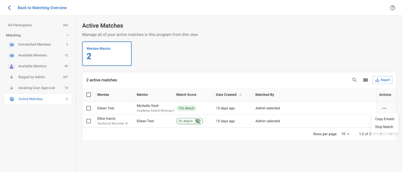This screenshot has width=403, height=172.
Task: Select Stop Match in the actions menu
Action: 384,127
